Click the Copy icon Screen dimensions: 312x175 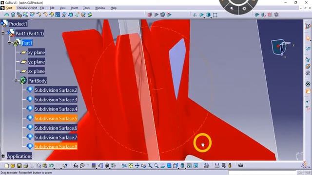[x=39, y=166]
